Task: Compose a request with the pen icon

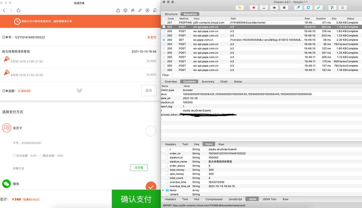Action: [298, 8]
